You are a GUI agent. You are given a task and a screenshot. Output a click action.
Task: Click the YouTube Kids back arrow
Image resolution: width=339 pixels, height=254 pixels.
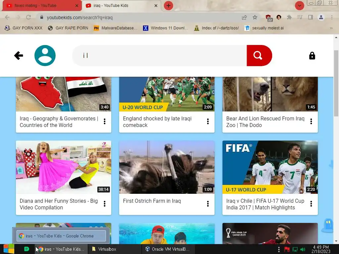(x=19, y=56)
